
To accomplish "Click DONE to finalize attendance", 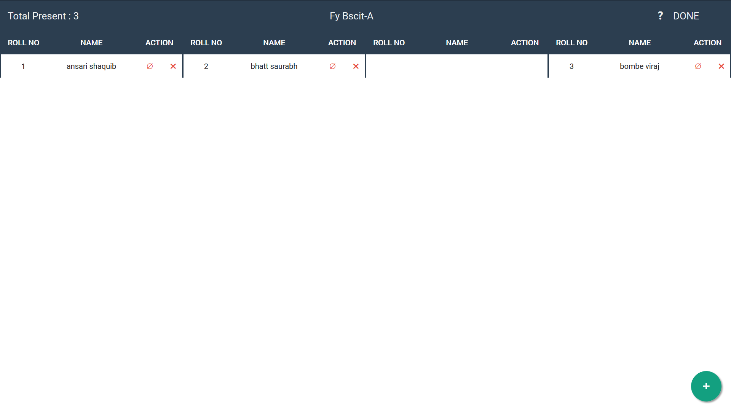I will (686, 16).
